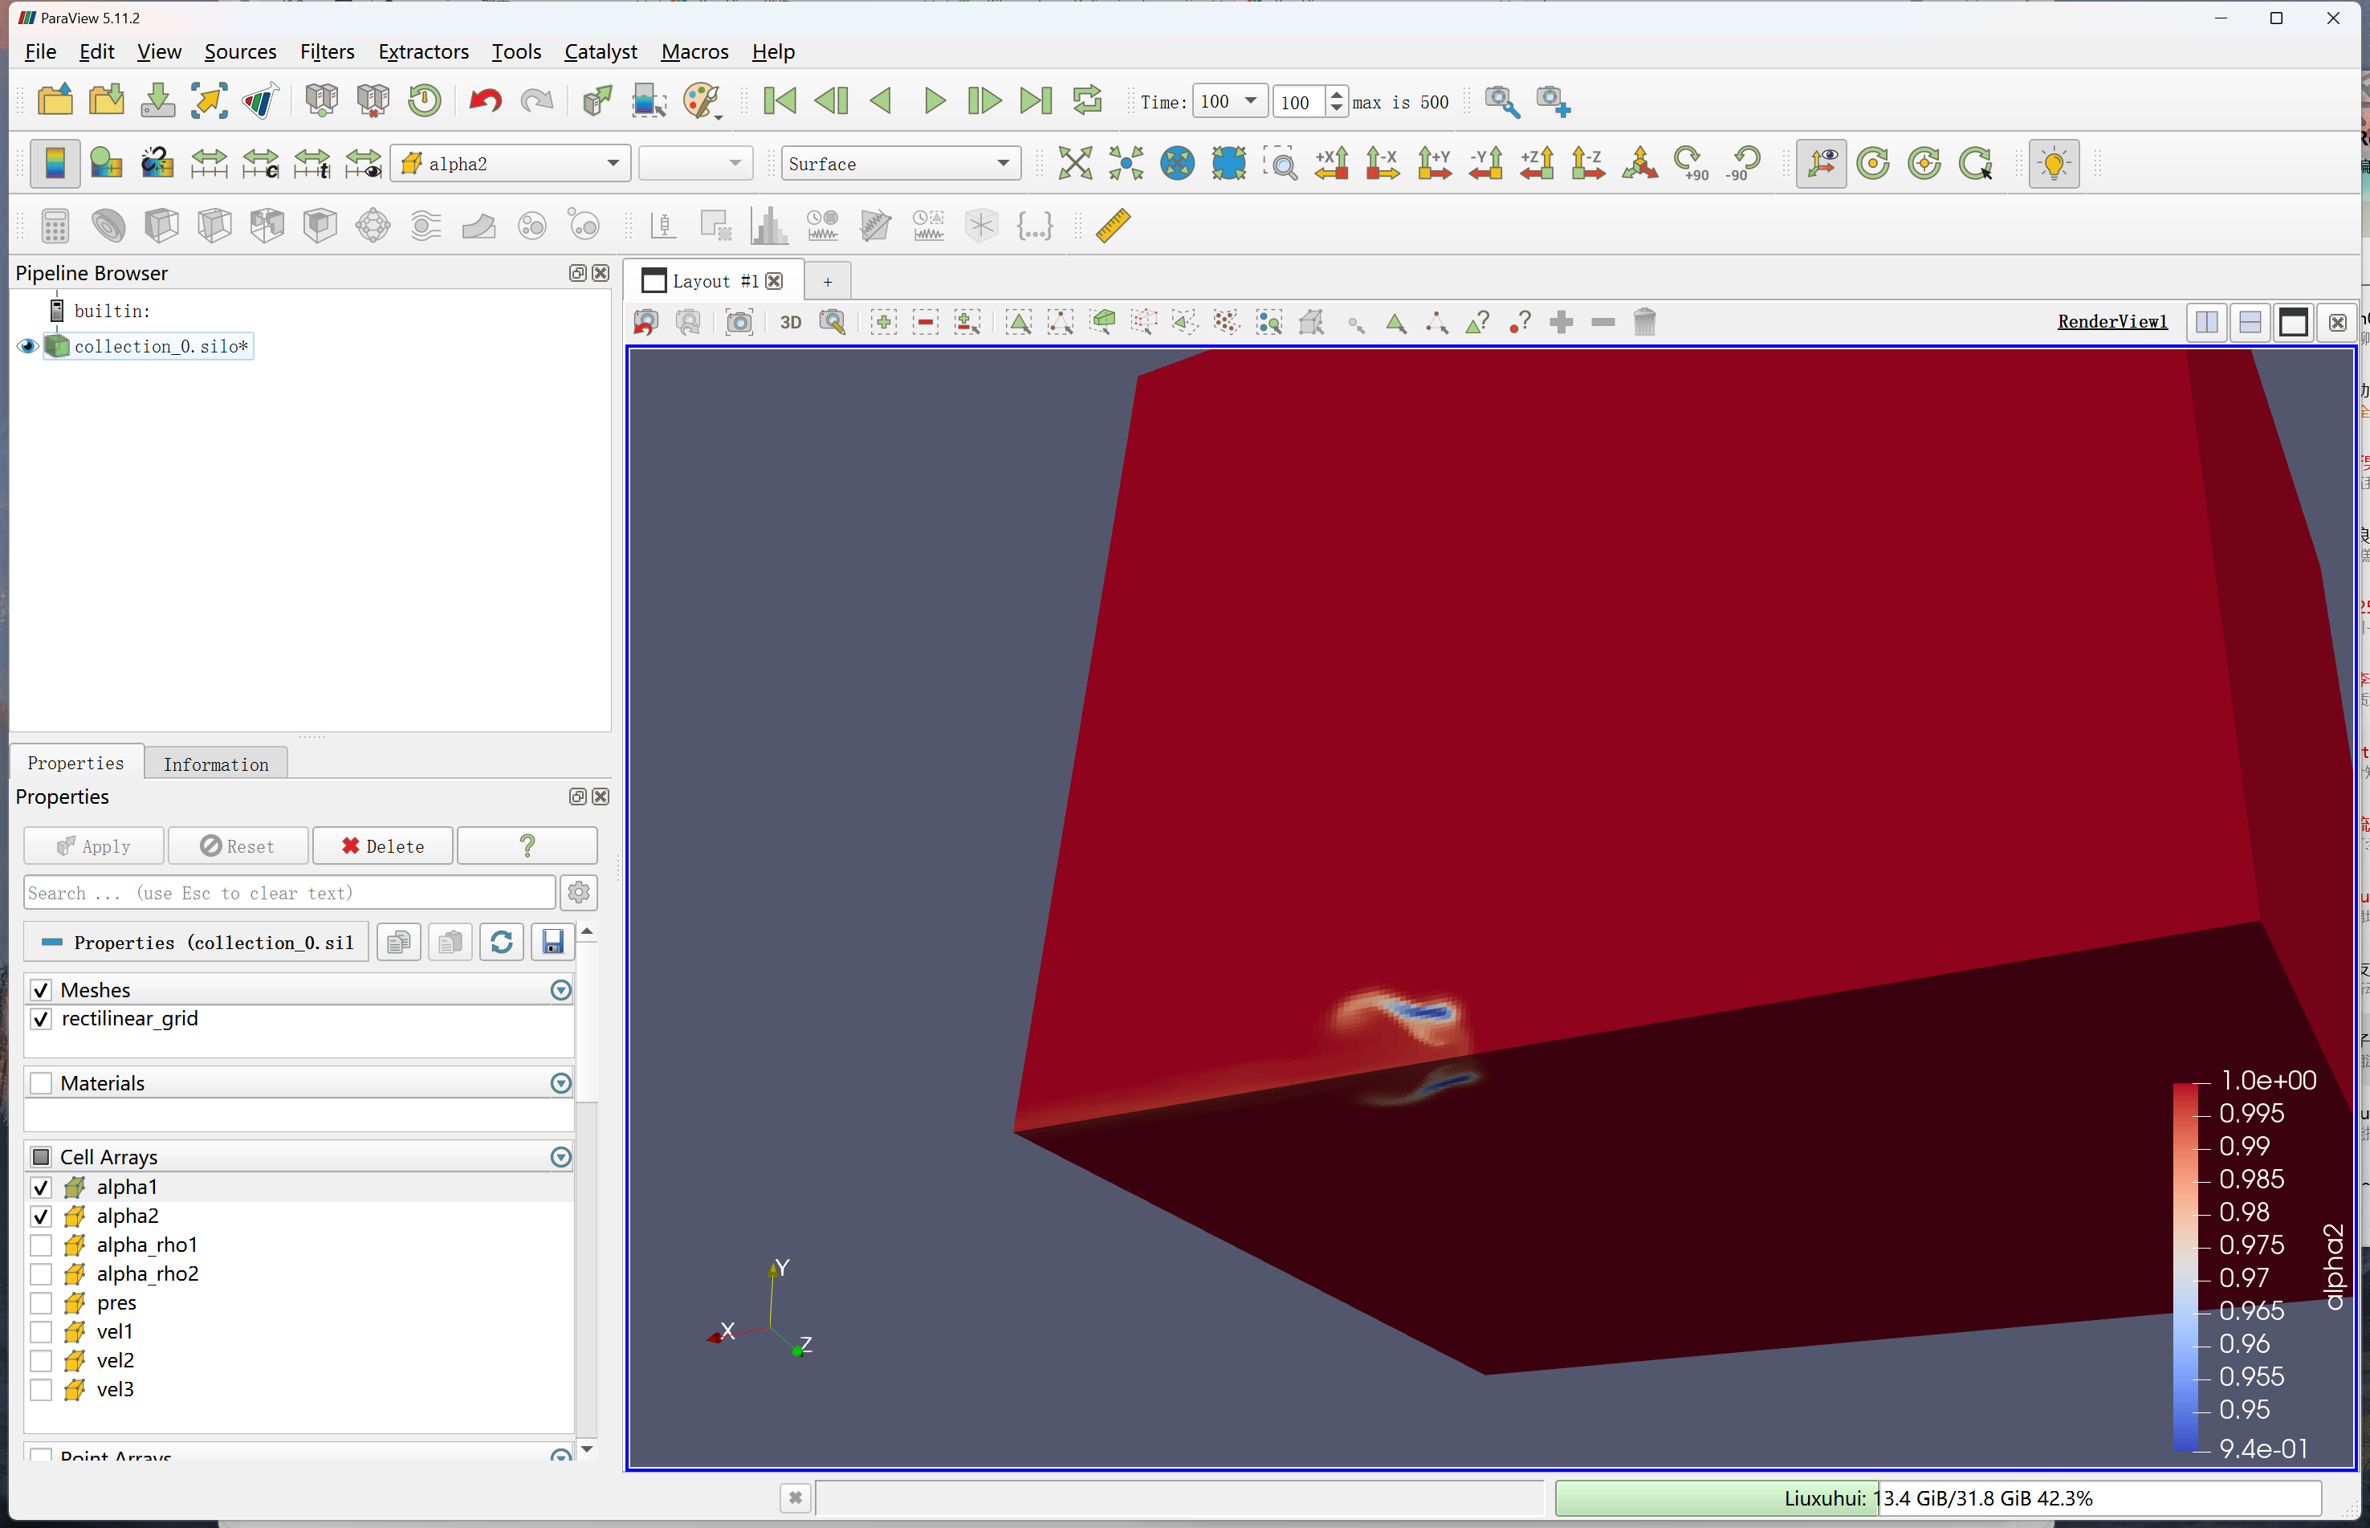Capture screenshot with camera icon

tap(739, 321)
